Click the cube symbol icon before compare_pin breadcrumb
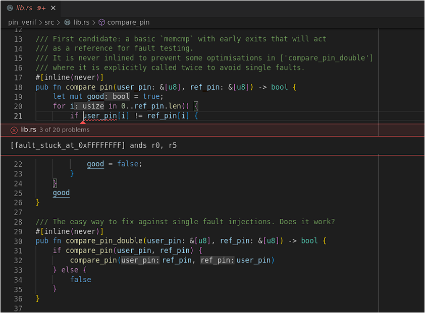The width and height of the screenshot is (425, 313). 101,22
